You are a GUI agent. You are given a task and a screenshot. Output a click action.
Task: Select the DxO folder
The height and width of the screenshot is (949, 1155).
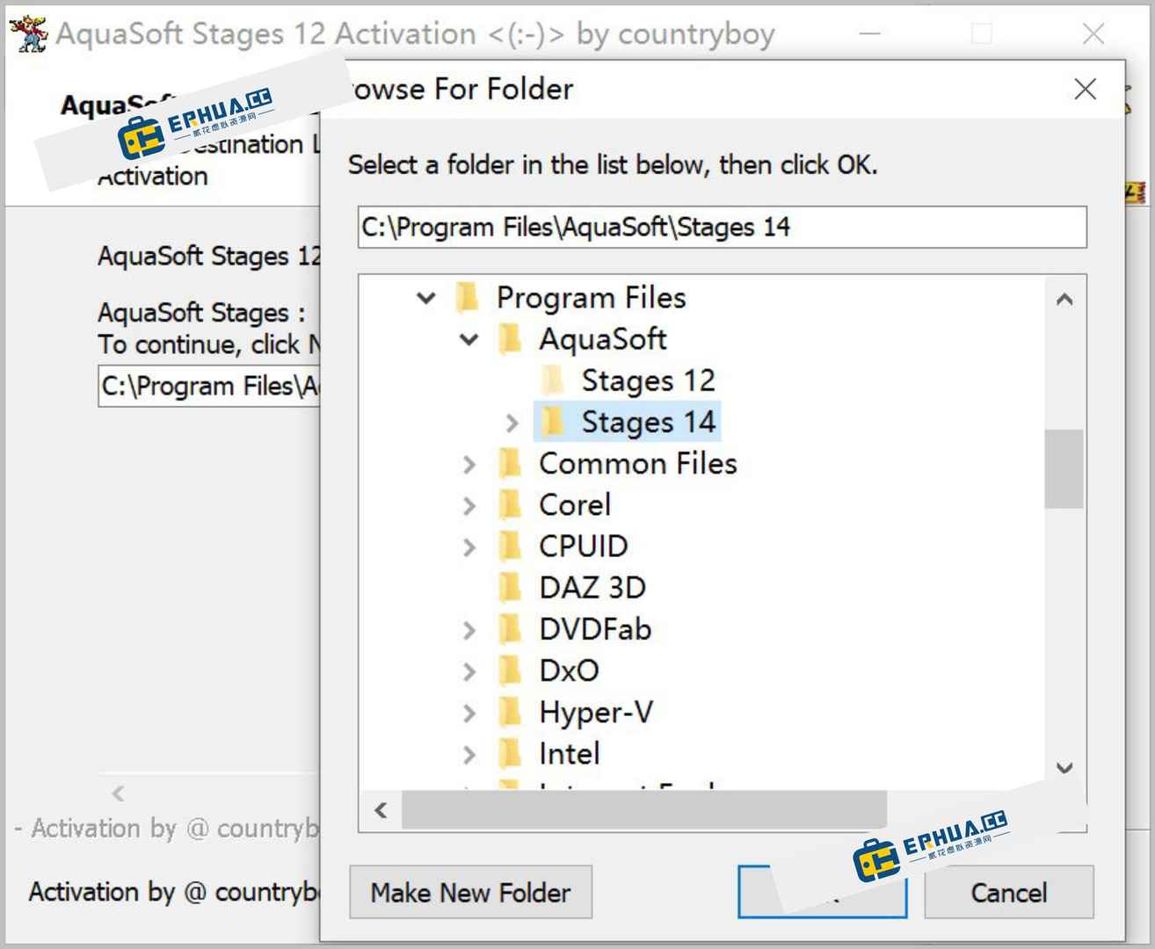click(569, 670)
